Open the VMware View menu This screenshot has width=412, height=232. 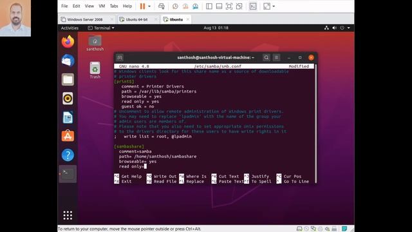(89, 6)
